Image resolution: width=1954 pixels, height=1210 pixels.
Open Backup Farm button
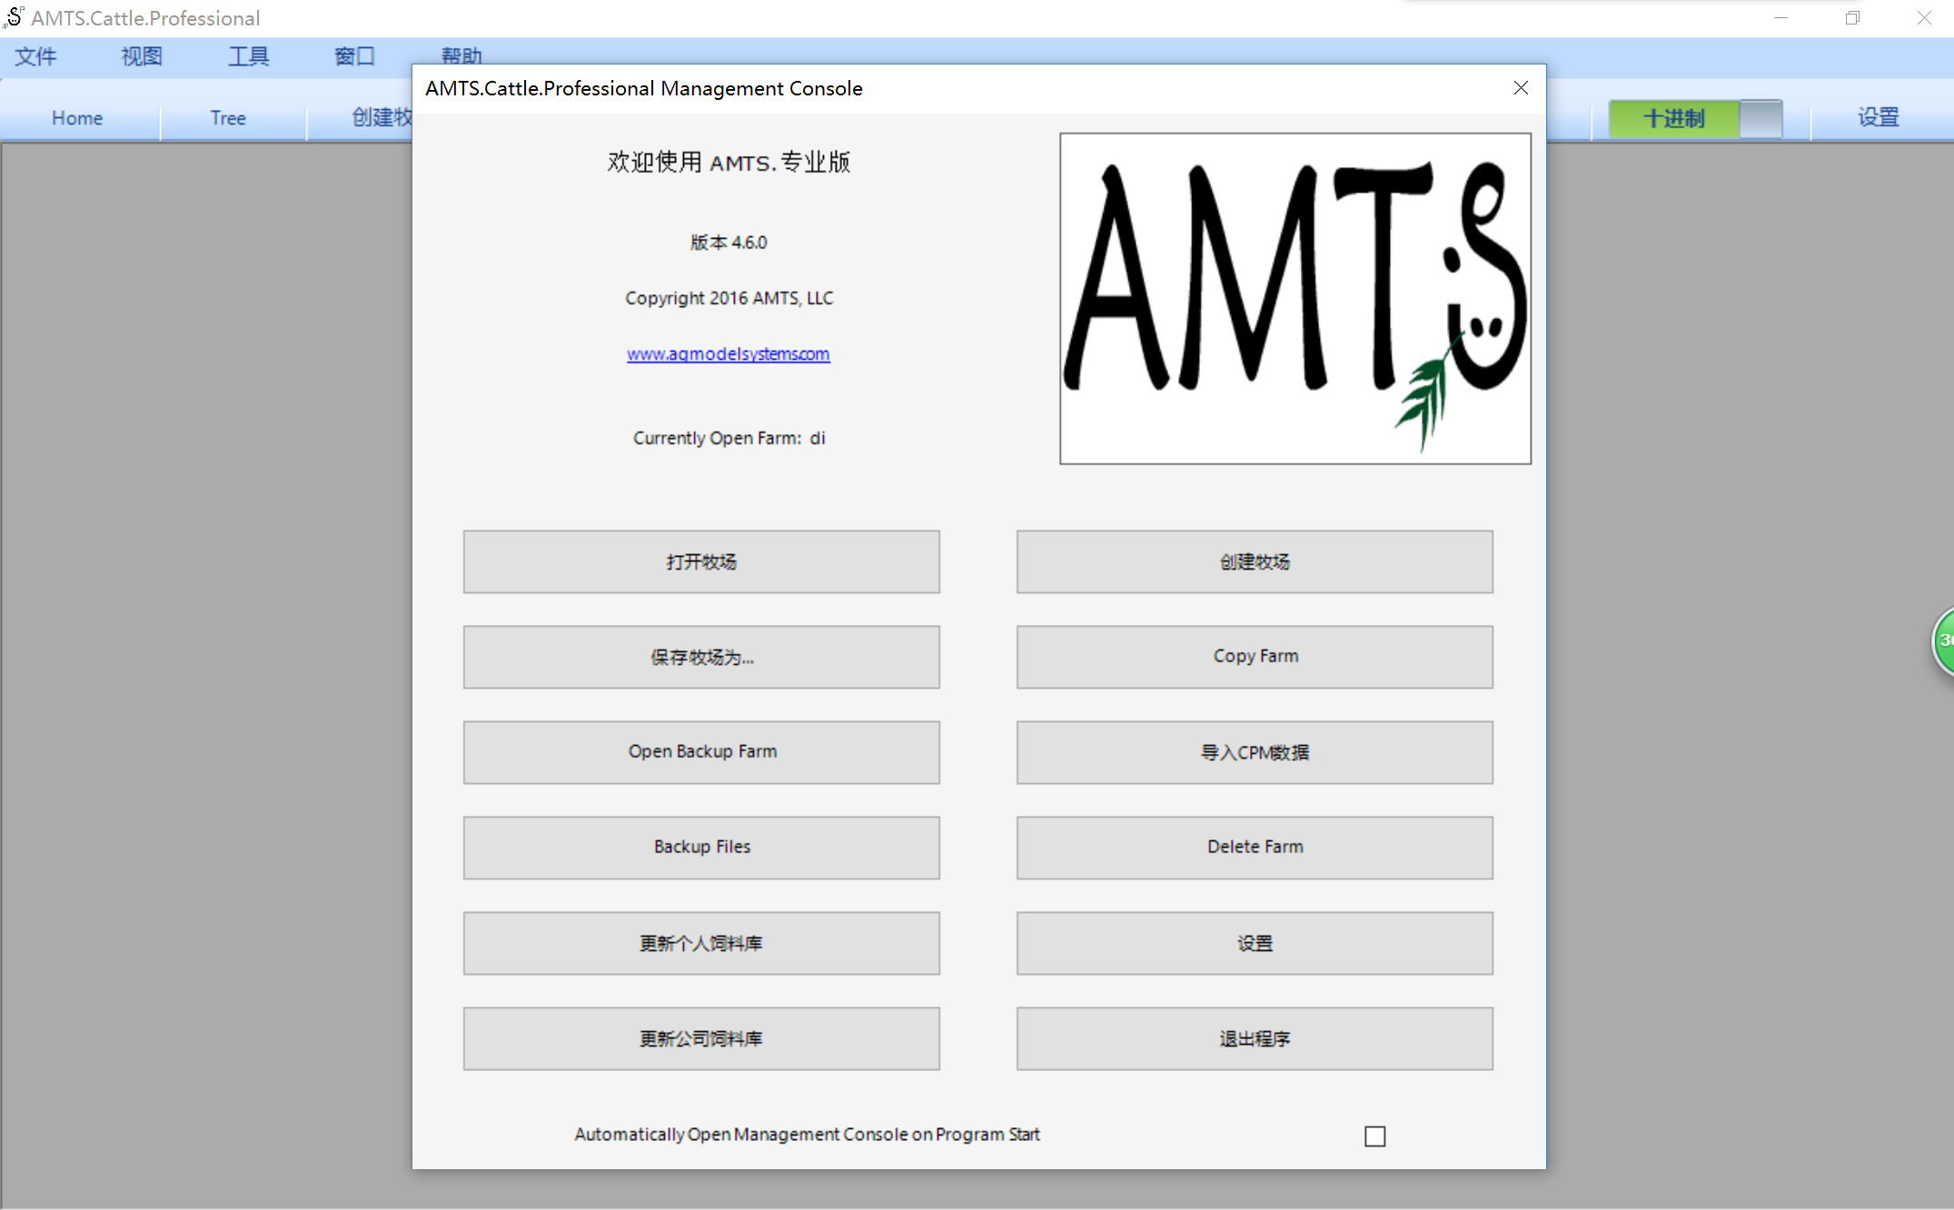click(x=701, y=752)
